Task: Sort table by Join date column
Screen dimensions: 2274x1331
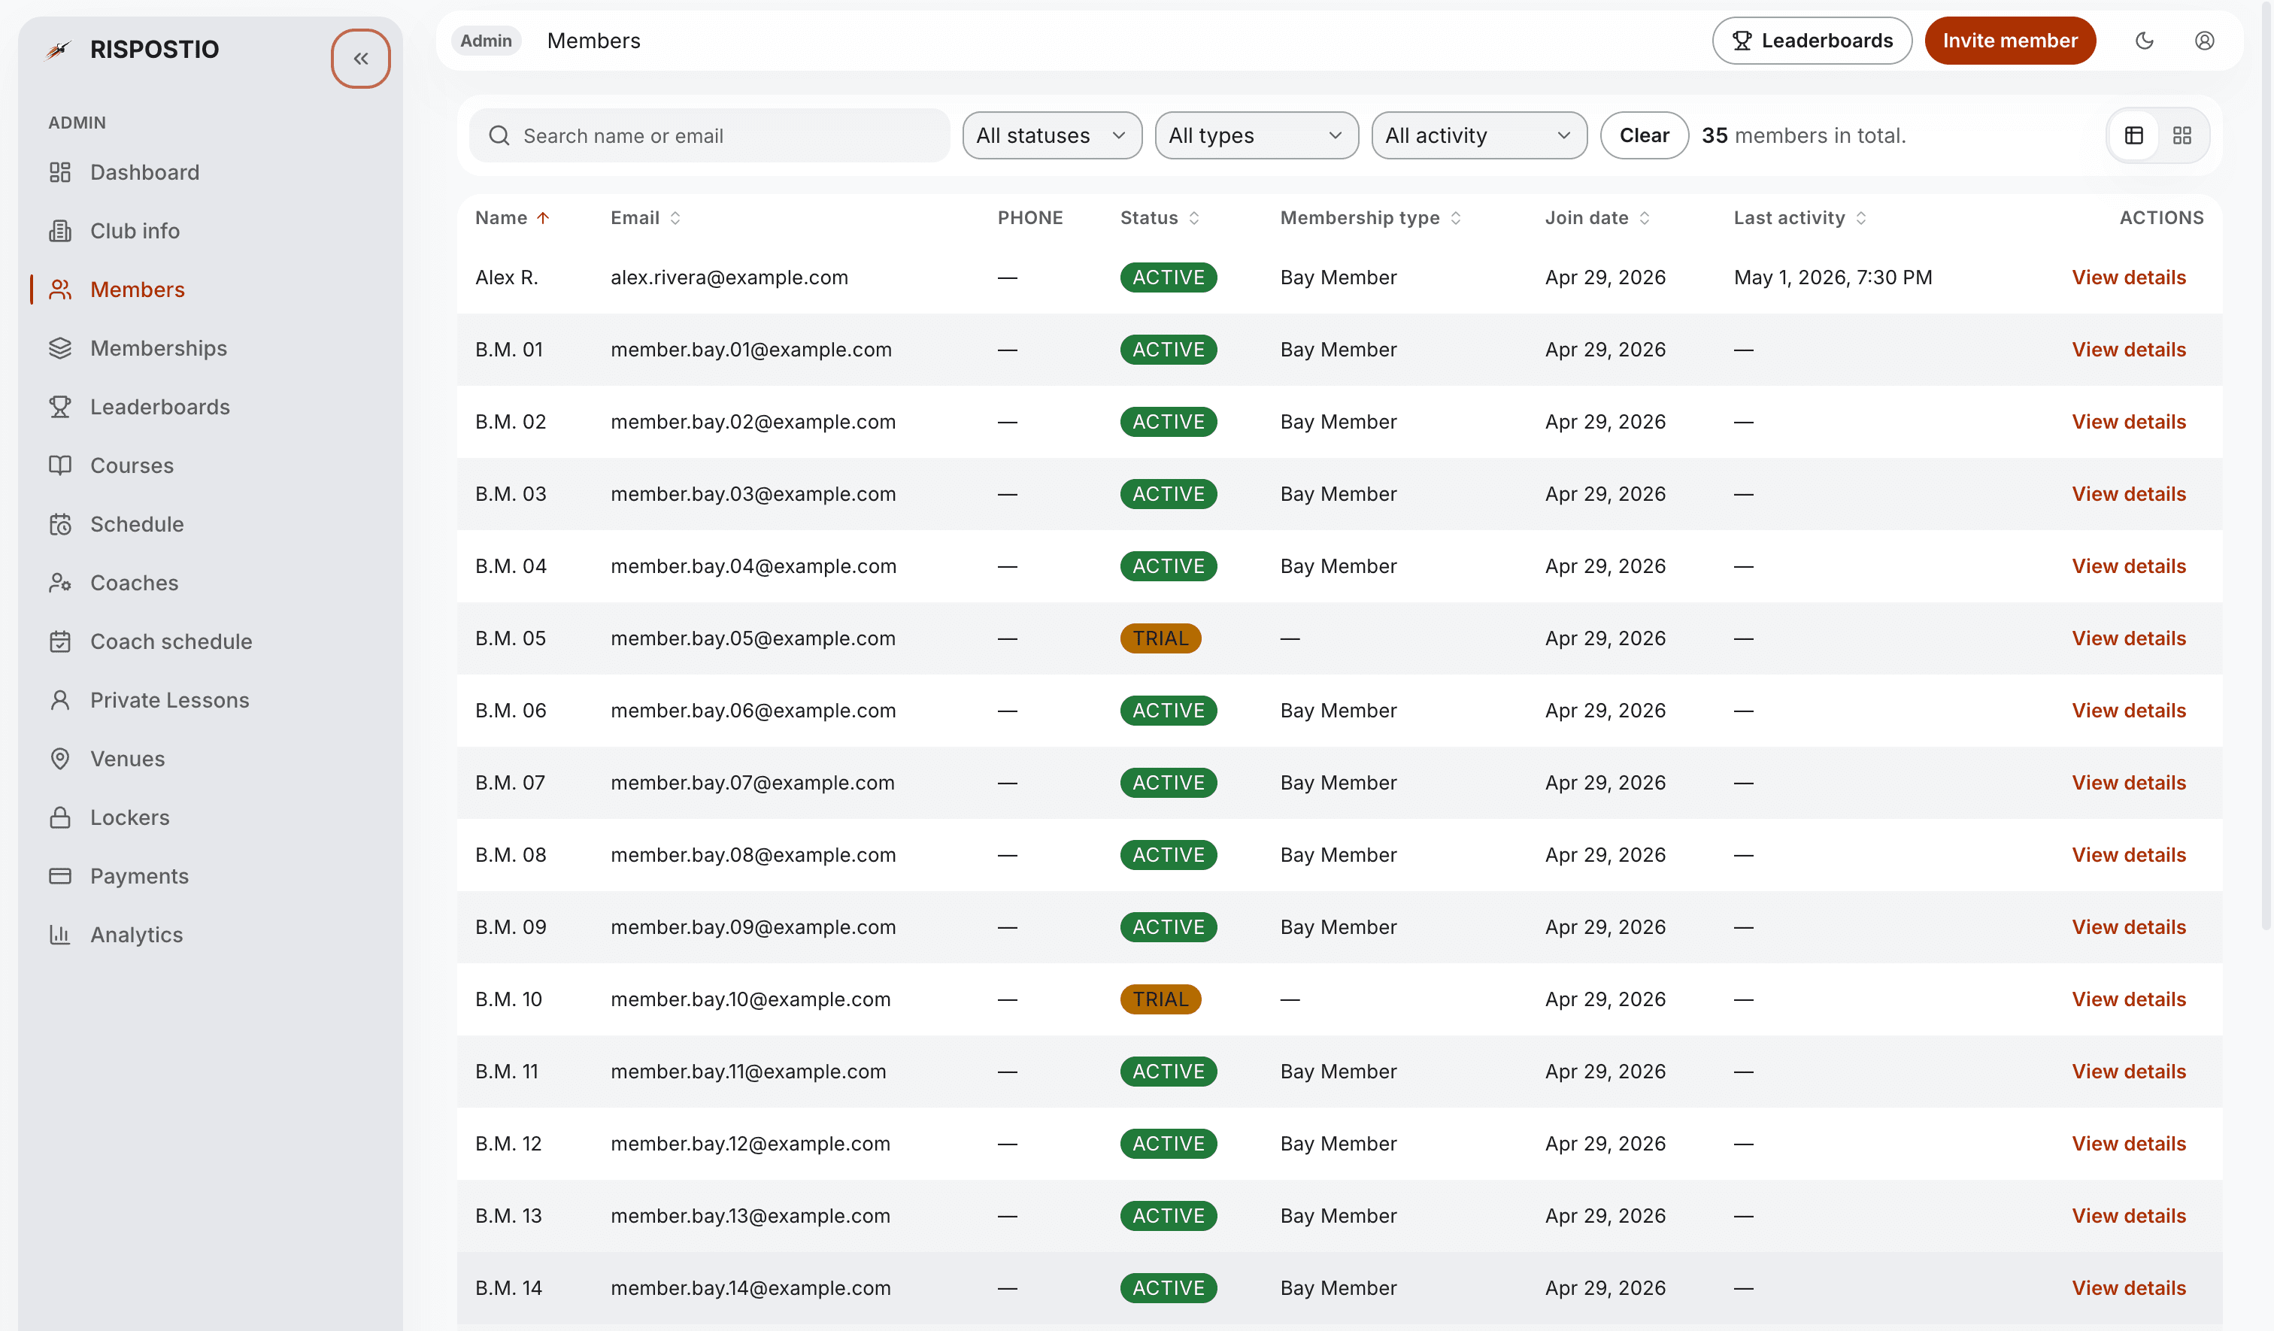Action: [x=1597, y=217]
